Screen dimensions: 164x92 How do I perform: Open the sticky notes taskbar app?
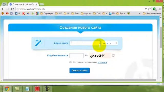coord(17,89)
